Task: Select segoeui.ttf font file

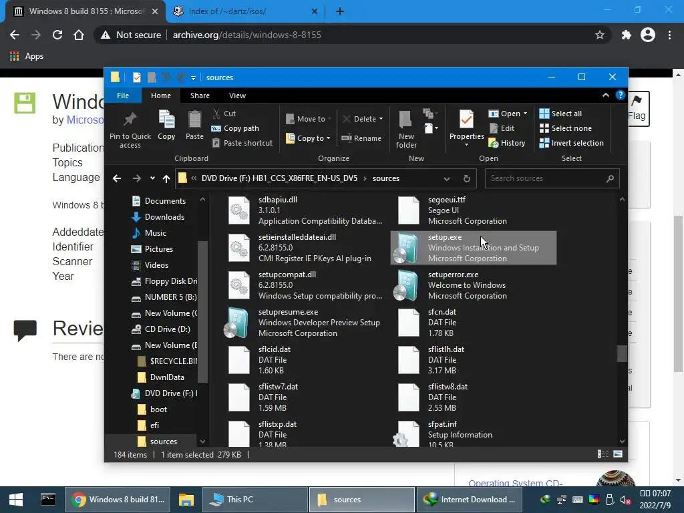Action: (x=474, y=210)
